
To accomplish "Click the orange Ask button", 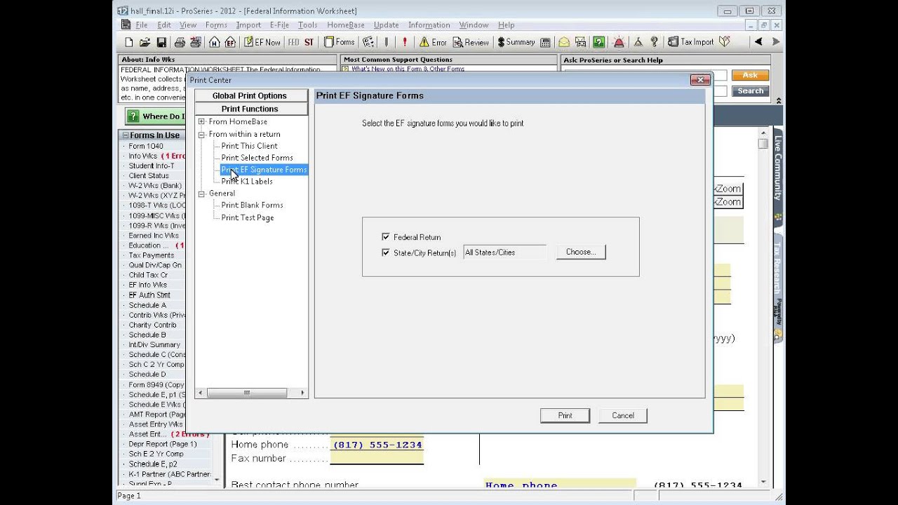I will click(x=750, y=75).
